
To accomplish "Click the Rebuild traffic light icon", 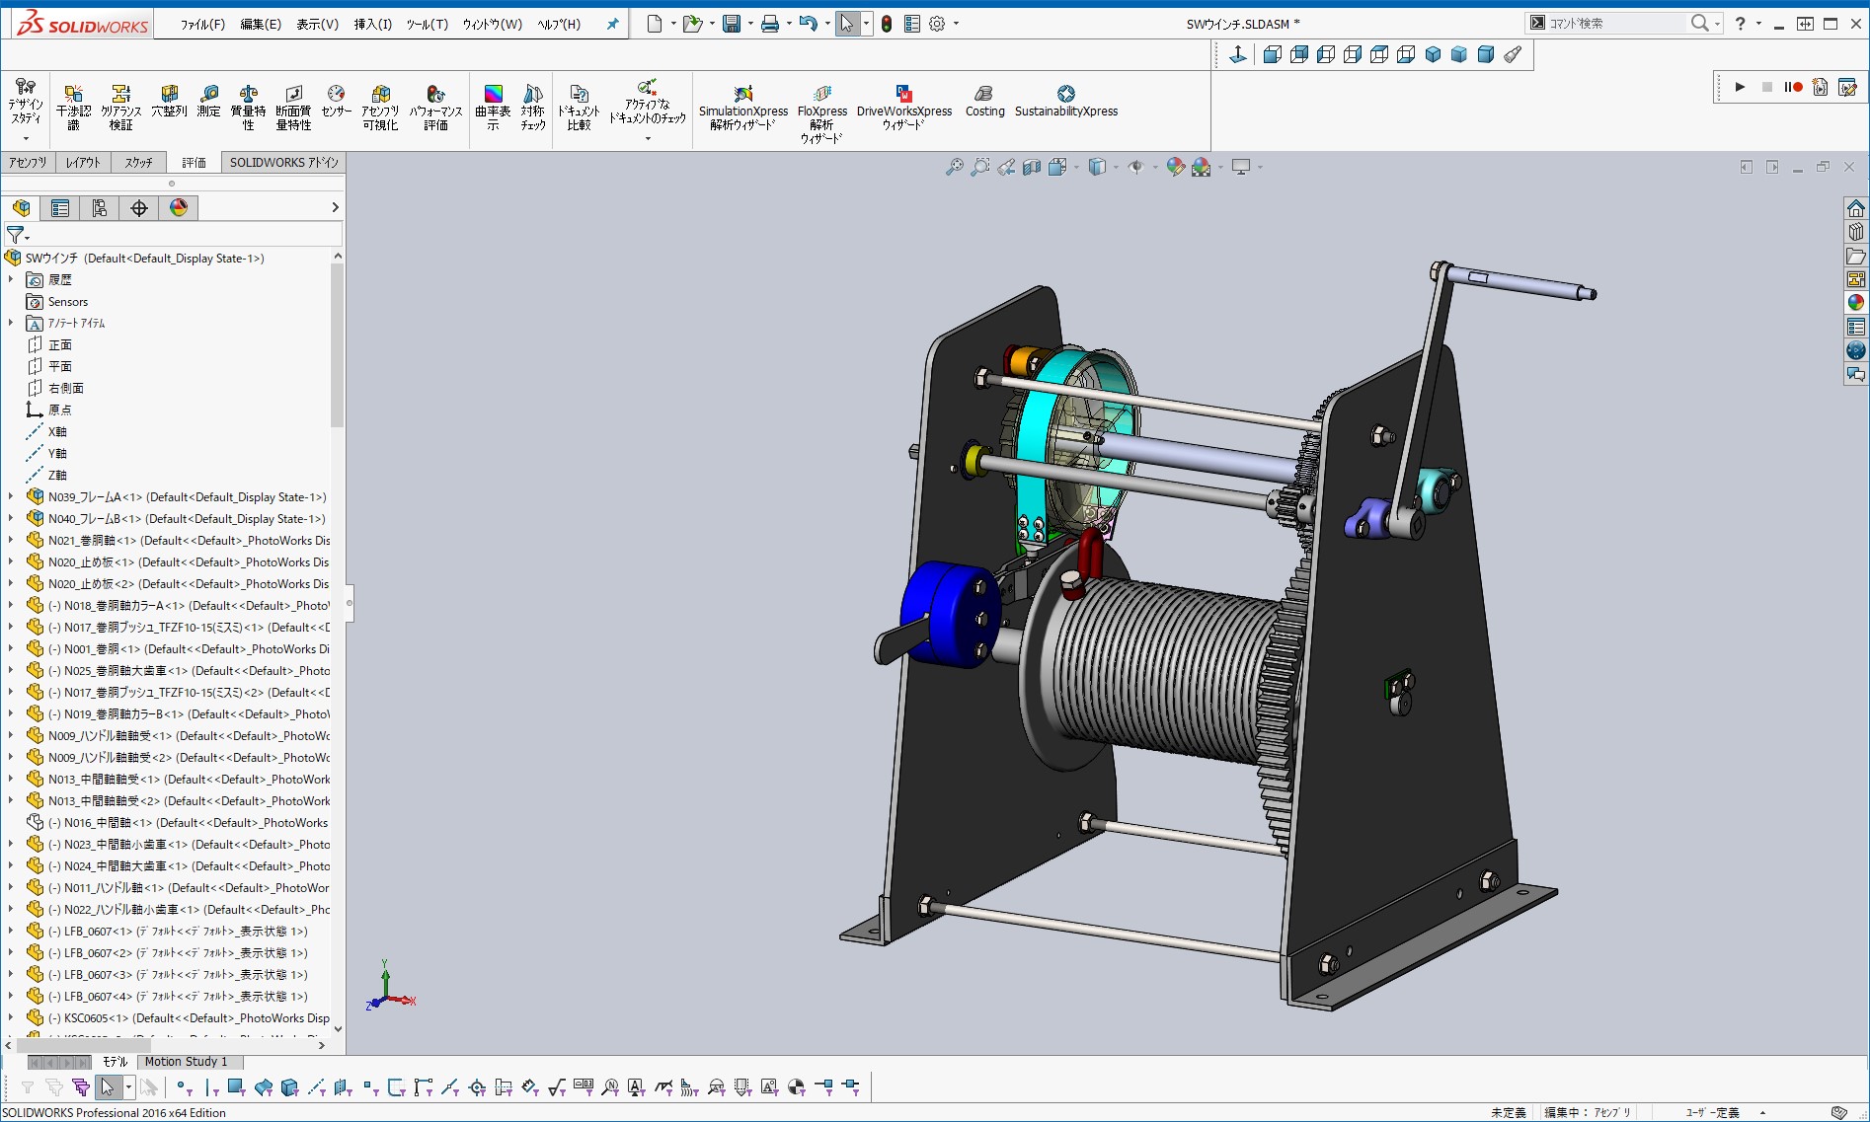I will pos(887,24).
